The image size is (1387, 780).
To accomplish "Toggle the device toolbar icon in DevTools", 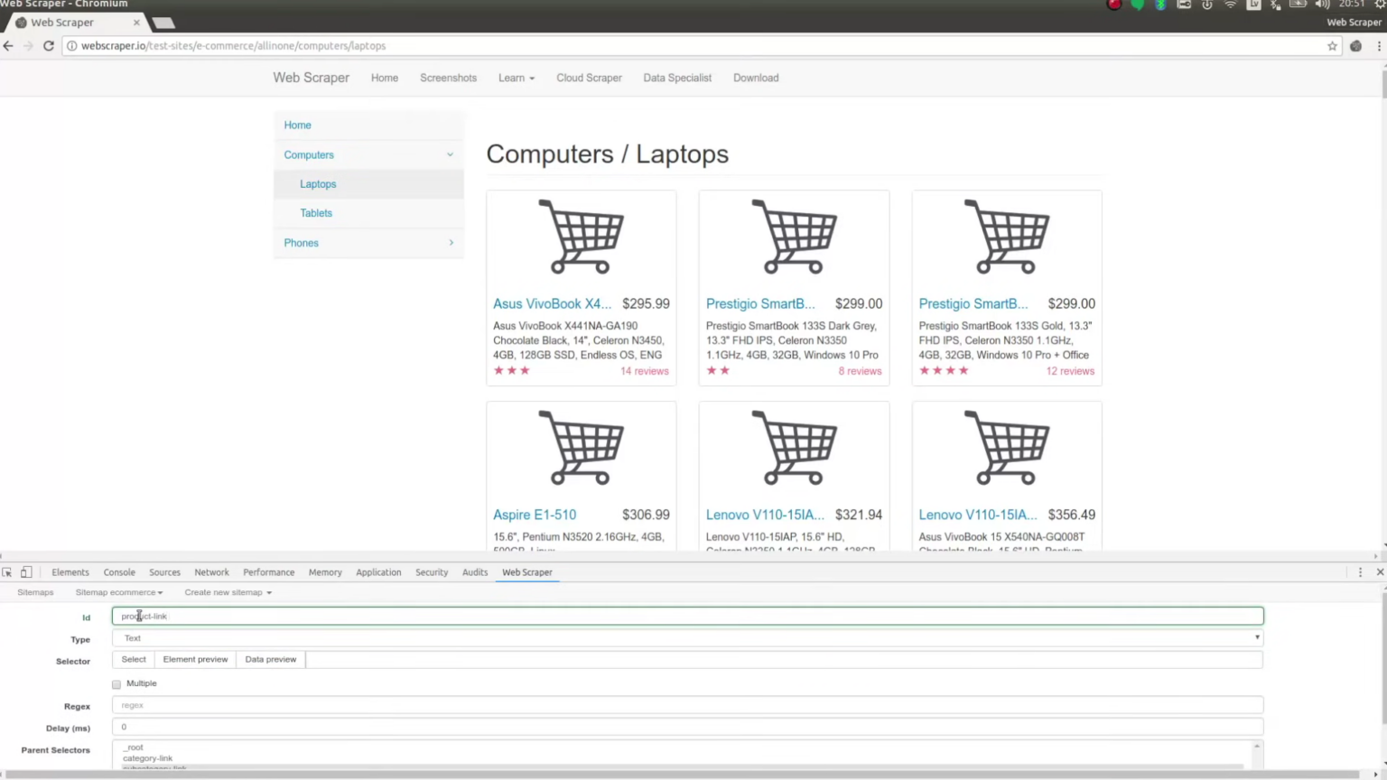I will 26,572.
